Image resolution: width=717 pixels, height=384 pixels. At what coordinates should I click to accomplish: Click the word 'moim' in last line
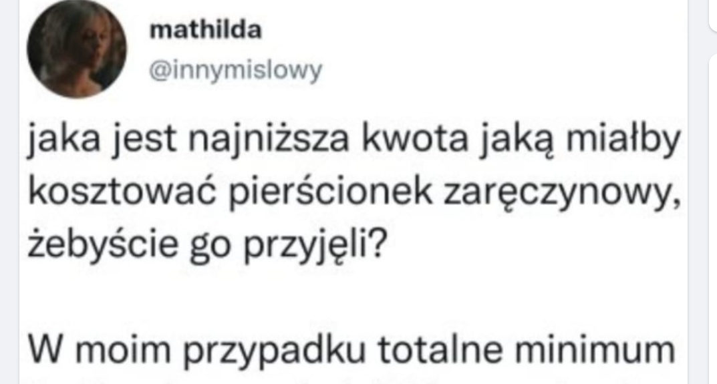pyautogui.click(x=123, y=349)
